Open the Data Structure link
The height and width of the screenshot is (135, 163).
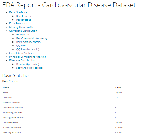pyautogui.click(x=18, y=24)
